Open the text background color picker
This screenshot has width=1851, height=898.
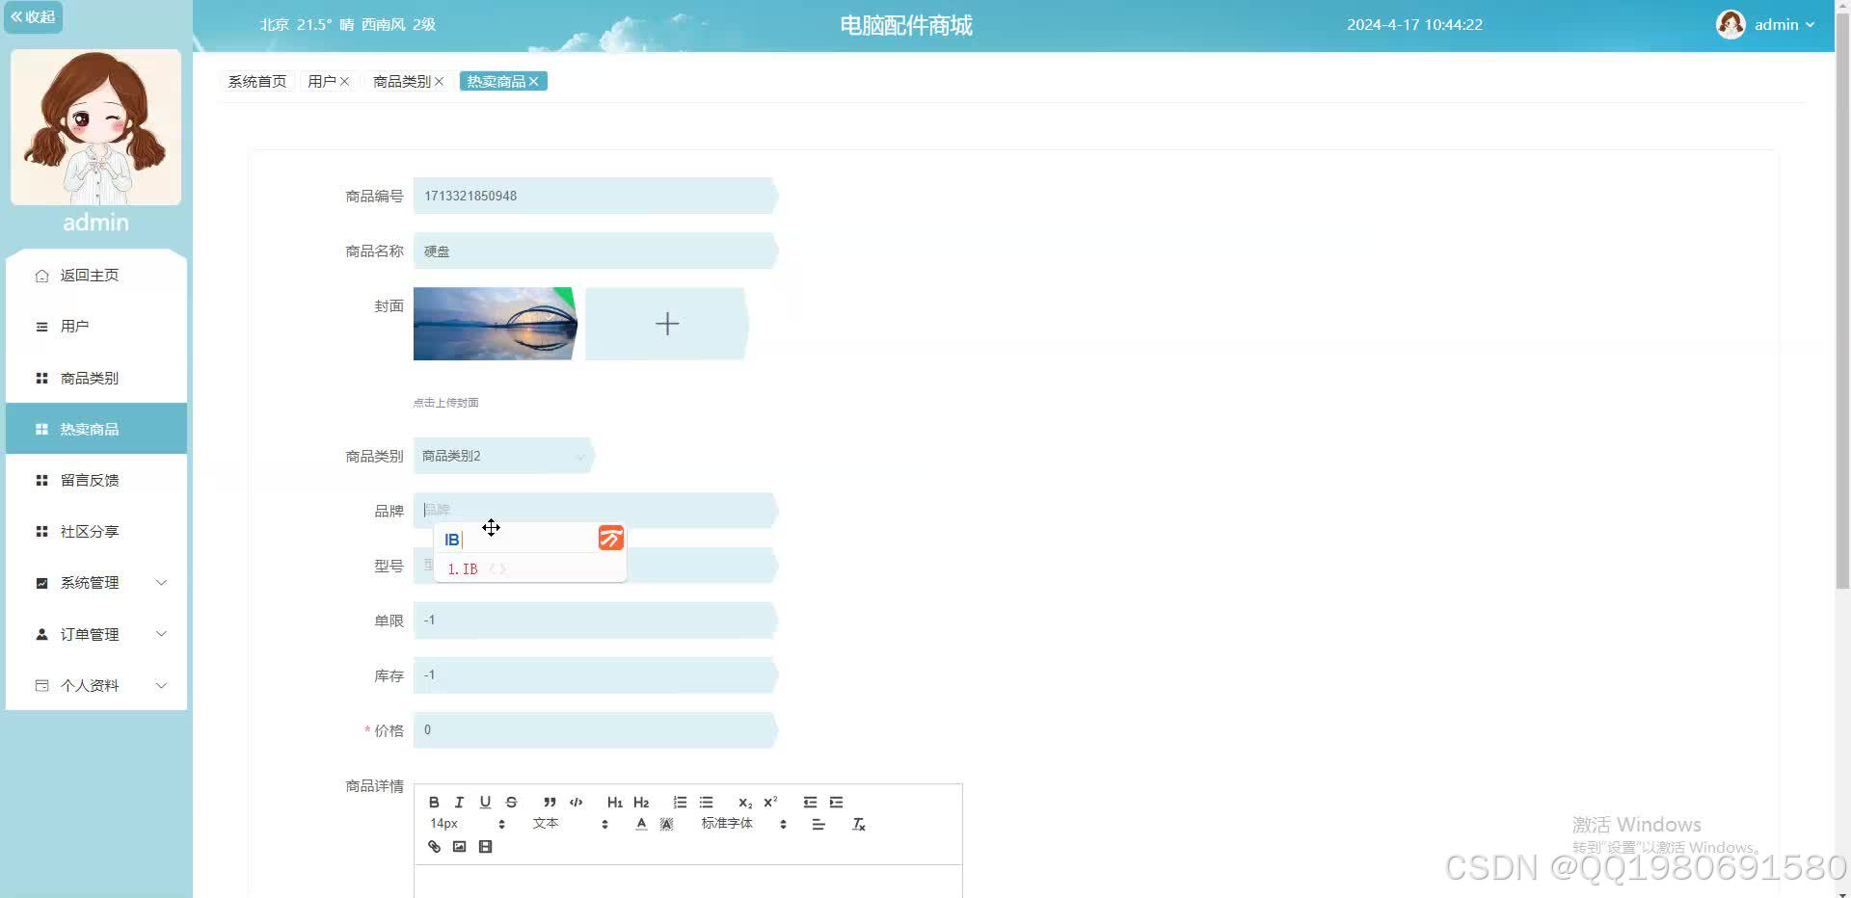pos(666,824)
